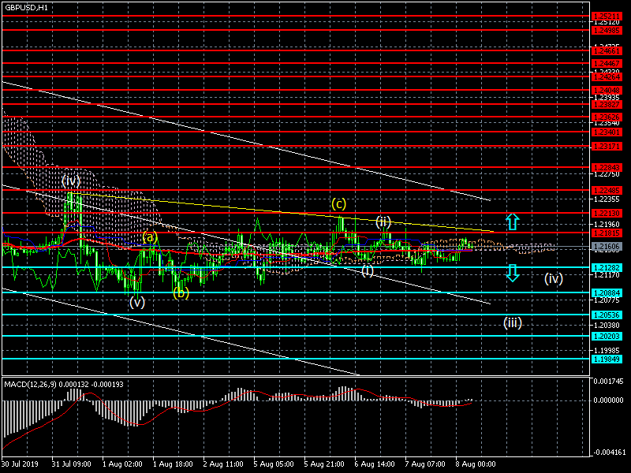Image resolution: width=631 pixels, height=473 pixels.
Task: Select the white (i) wave label
Action: (x=368, y=271)
